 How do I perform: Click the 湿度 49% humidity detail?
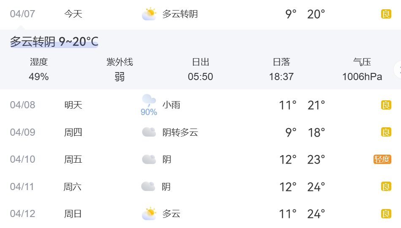[39, 70]
